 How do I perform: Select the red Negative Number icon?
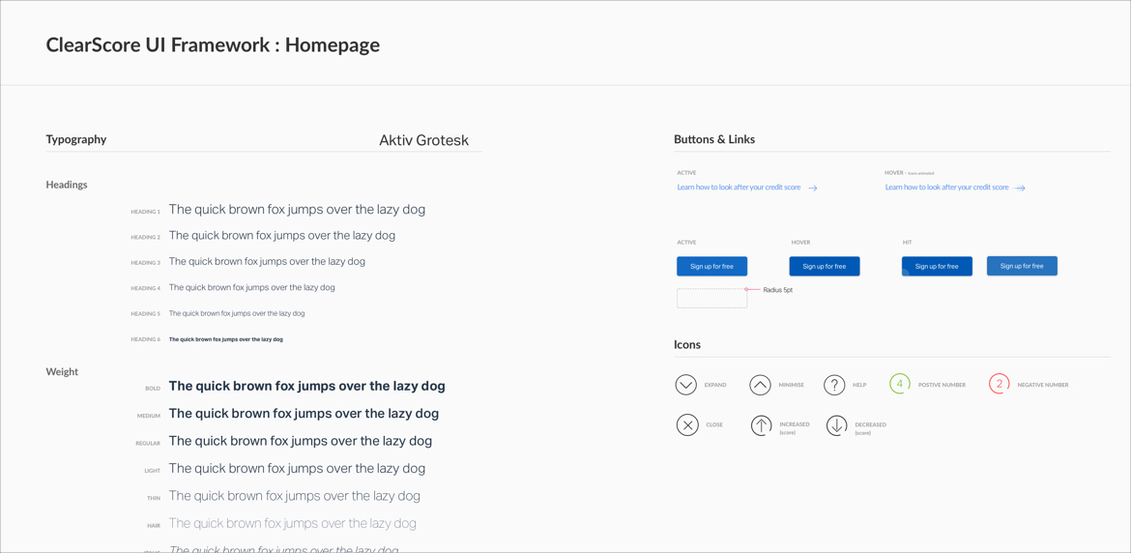(x=1000, y=384)
